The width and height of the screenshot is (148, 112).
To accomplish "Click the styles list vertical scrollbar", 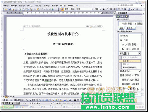I will [142, 62].
